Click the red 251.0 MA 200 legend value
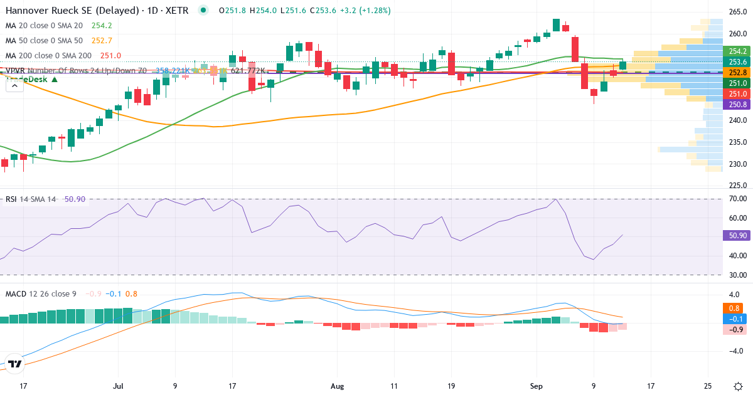Image resolution: width=753 pixels, height=395 pixels. [x=110, y=56]
